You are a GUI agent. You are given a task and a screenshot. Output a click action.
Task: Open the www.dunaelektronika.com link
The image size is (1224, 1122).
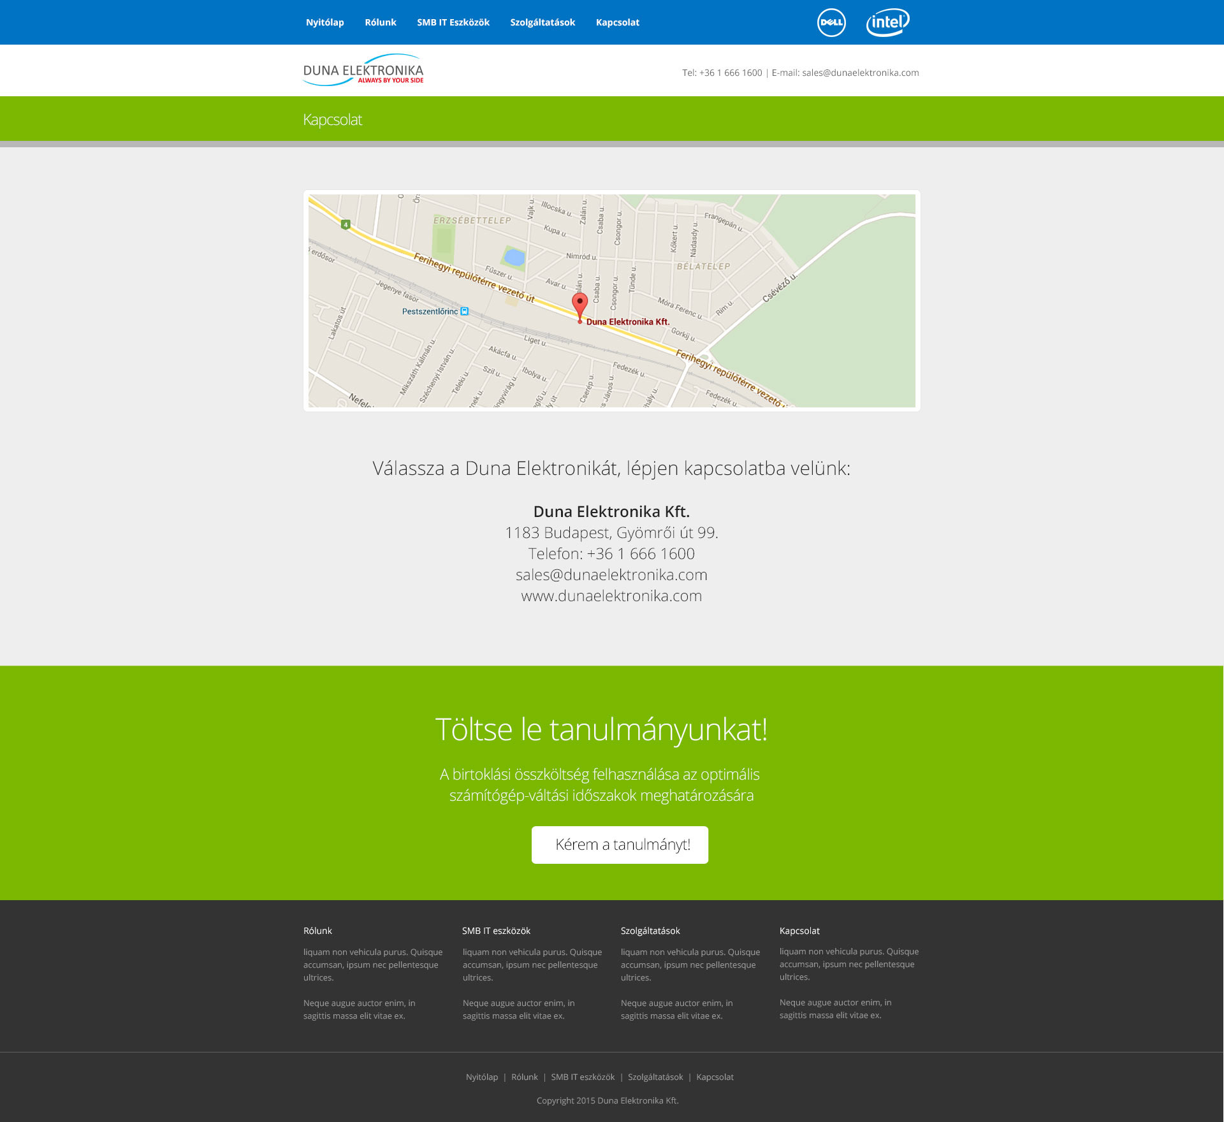[611, 596]
